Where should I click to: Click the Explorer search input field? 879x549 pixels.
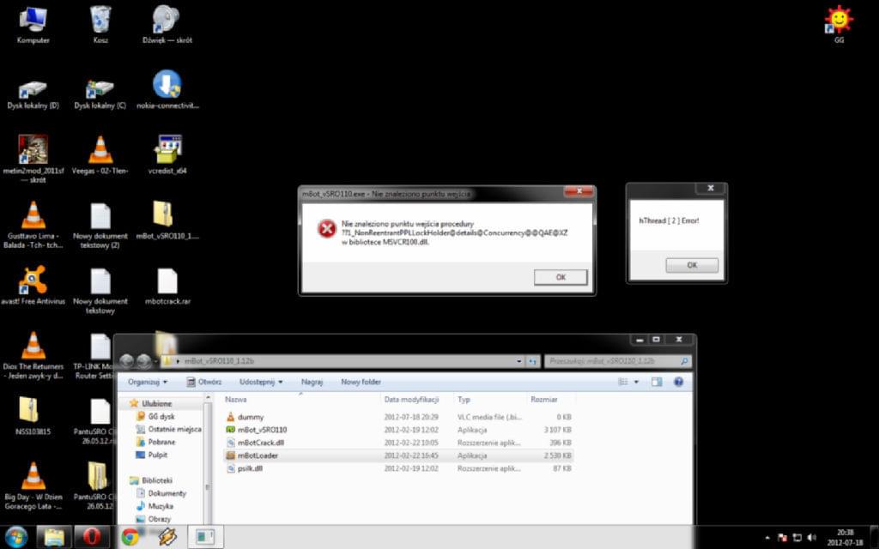tap(611, 361)
